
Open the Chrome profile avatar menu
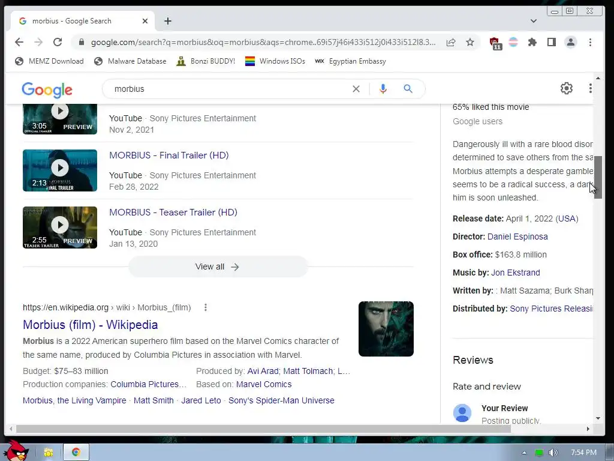571,42
